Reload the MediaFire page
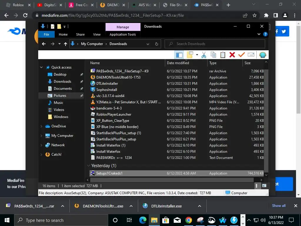 pyautogui.click(x=25, y=15)
